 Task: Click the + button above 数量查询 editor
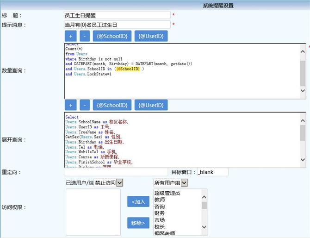coord(71,36)
